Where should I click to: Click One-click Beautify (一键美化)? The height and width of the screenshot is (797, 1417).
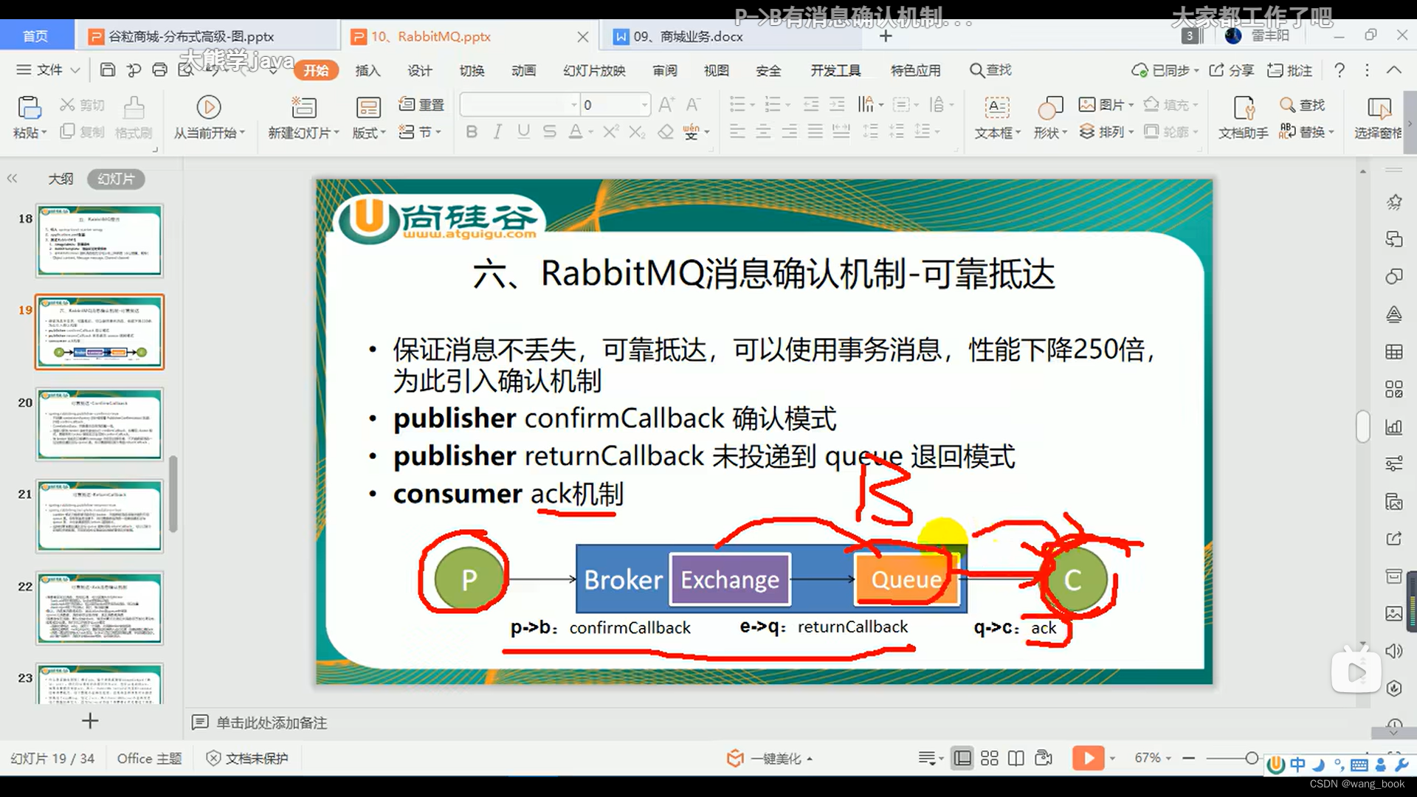pos(769,758)
